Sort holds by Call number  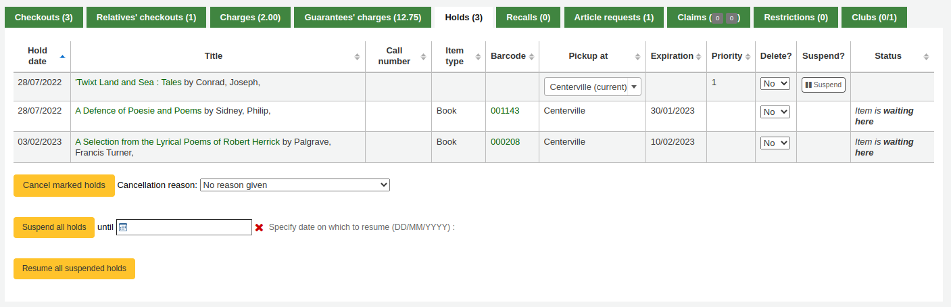pyautogui.click(x=423, y=57)
